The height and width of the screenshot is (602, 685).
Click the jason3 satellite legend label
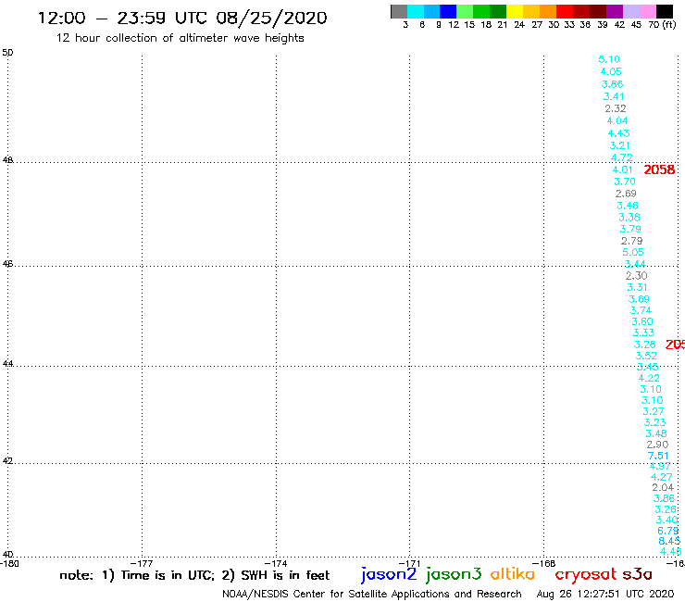(454, 574)
